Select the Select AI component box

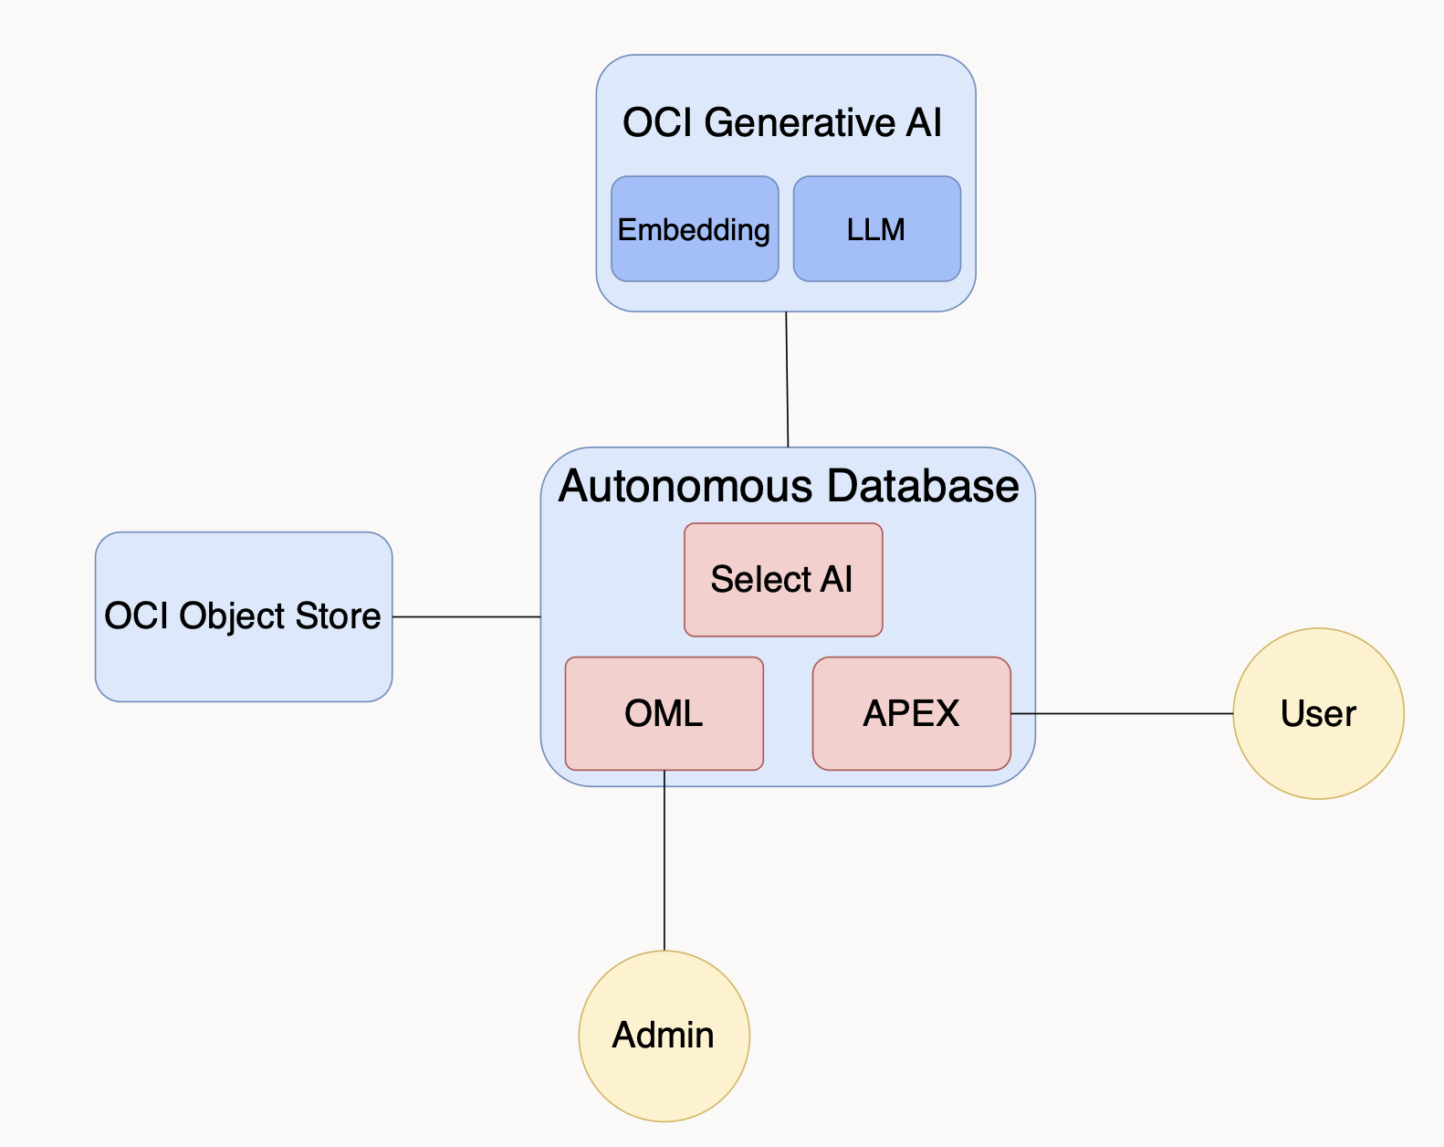point(782,580)
